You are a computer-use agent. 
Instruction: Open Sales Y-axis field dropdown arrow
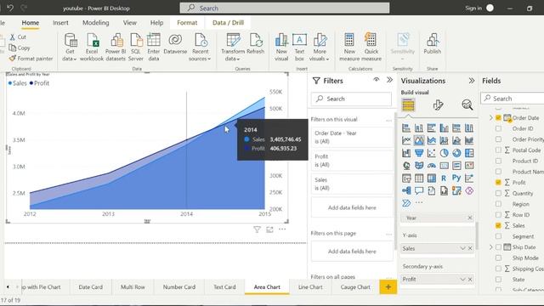tap(462, 248)
